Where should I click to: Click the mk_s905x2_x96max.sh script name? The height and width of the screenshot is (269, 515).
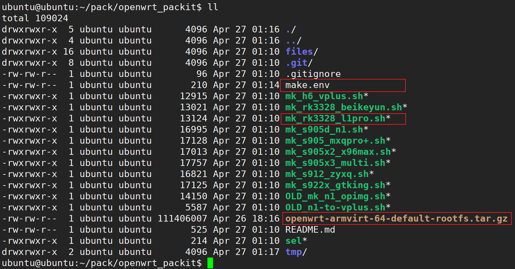point(338,152)
